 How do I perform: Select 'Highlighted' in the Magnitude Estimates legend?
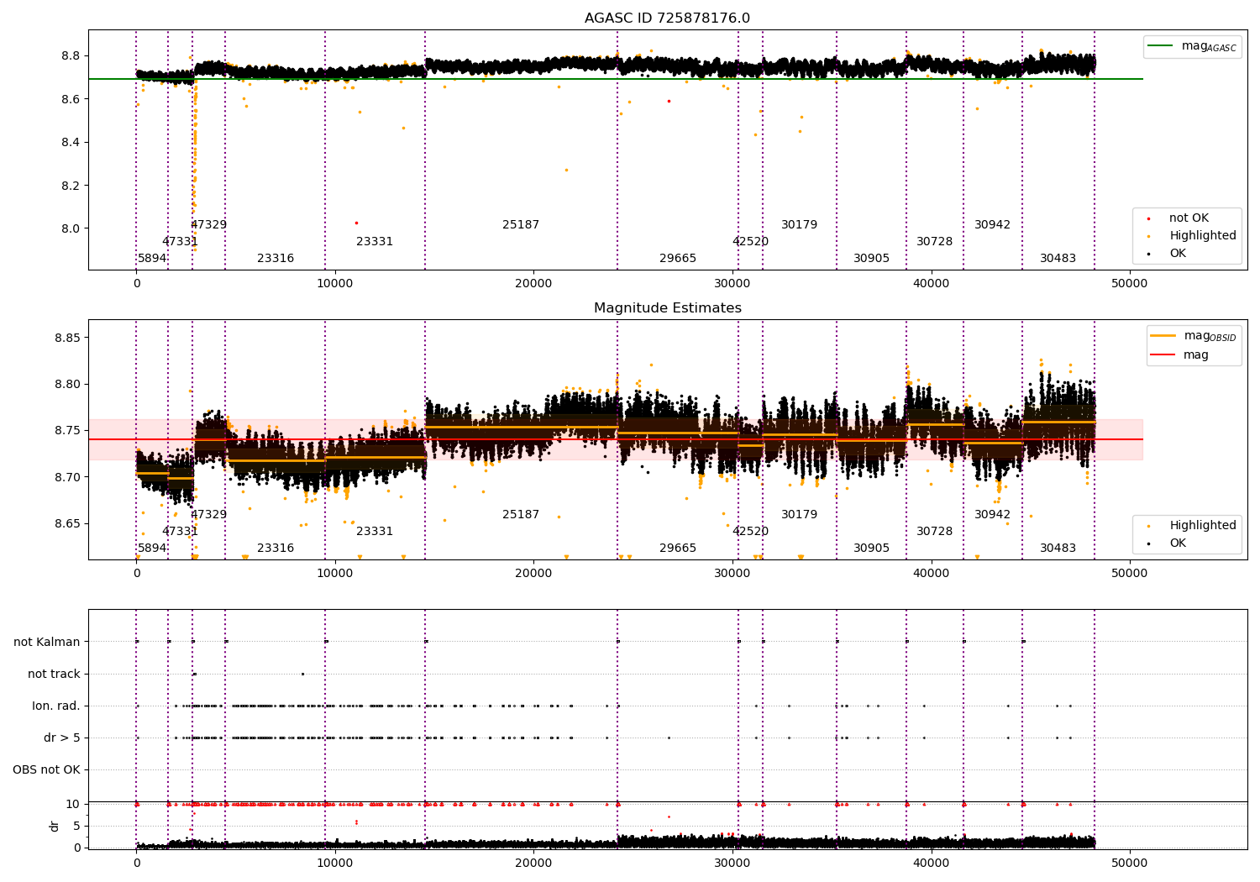pos(1202,526)
